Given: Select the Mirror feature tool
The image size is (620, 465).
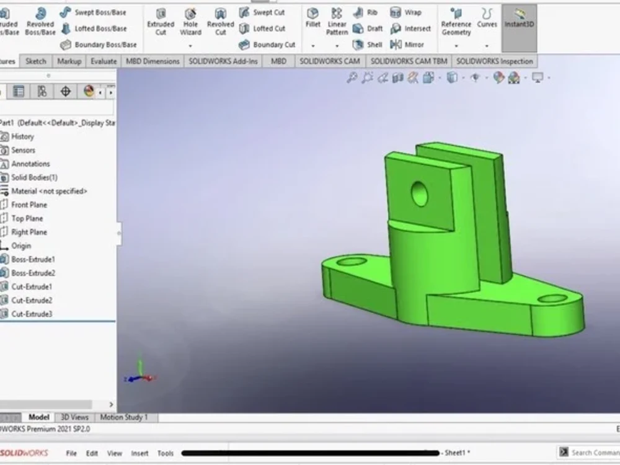Looking at the screenshot, I should tap(409, 44).
